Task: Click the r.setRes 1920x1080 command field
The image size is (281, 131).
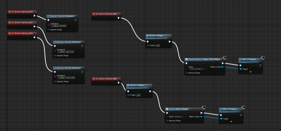Action: point(66,78)
